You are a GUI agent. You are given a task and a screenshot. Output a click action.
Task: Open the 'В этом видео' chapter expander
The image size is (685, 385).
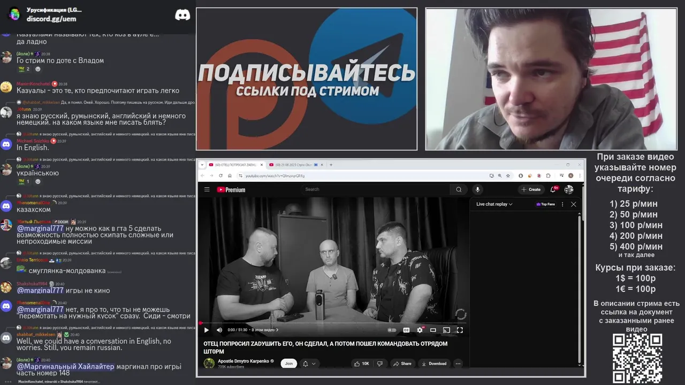(265, 330)
